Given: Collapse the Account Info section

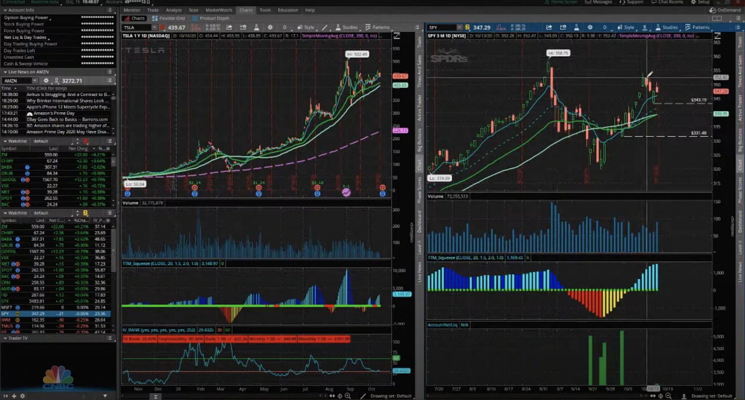Looking at the screenshot, I should (x=5, y=10).
